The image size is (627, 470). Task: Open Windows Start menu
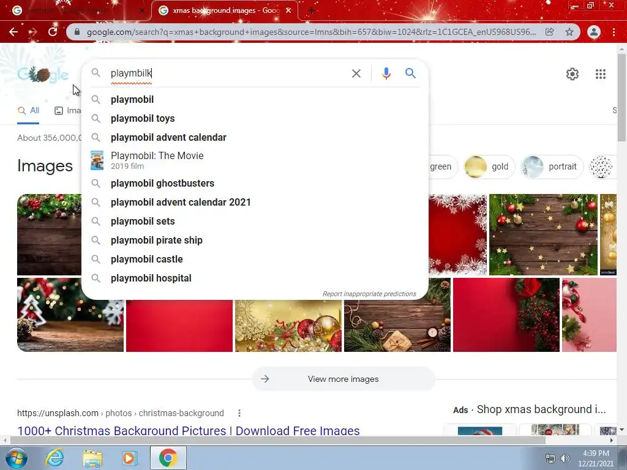[x=16, y=458]
